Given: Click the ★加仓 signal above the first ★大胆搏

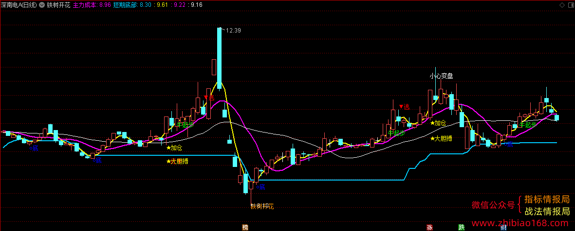Looking at the screenshot, I should [174, 148].
